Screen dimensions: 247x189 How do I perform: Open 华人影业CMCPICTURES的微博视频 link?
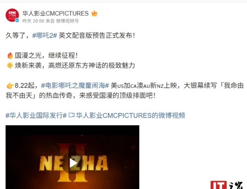(131, 115)
